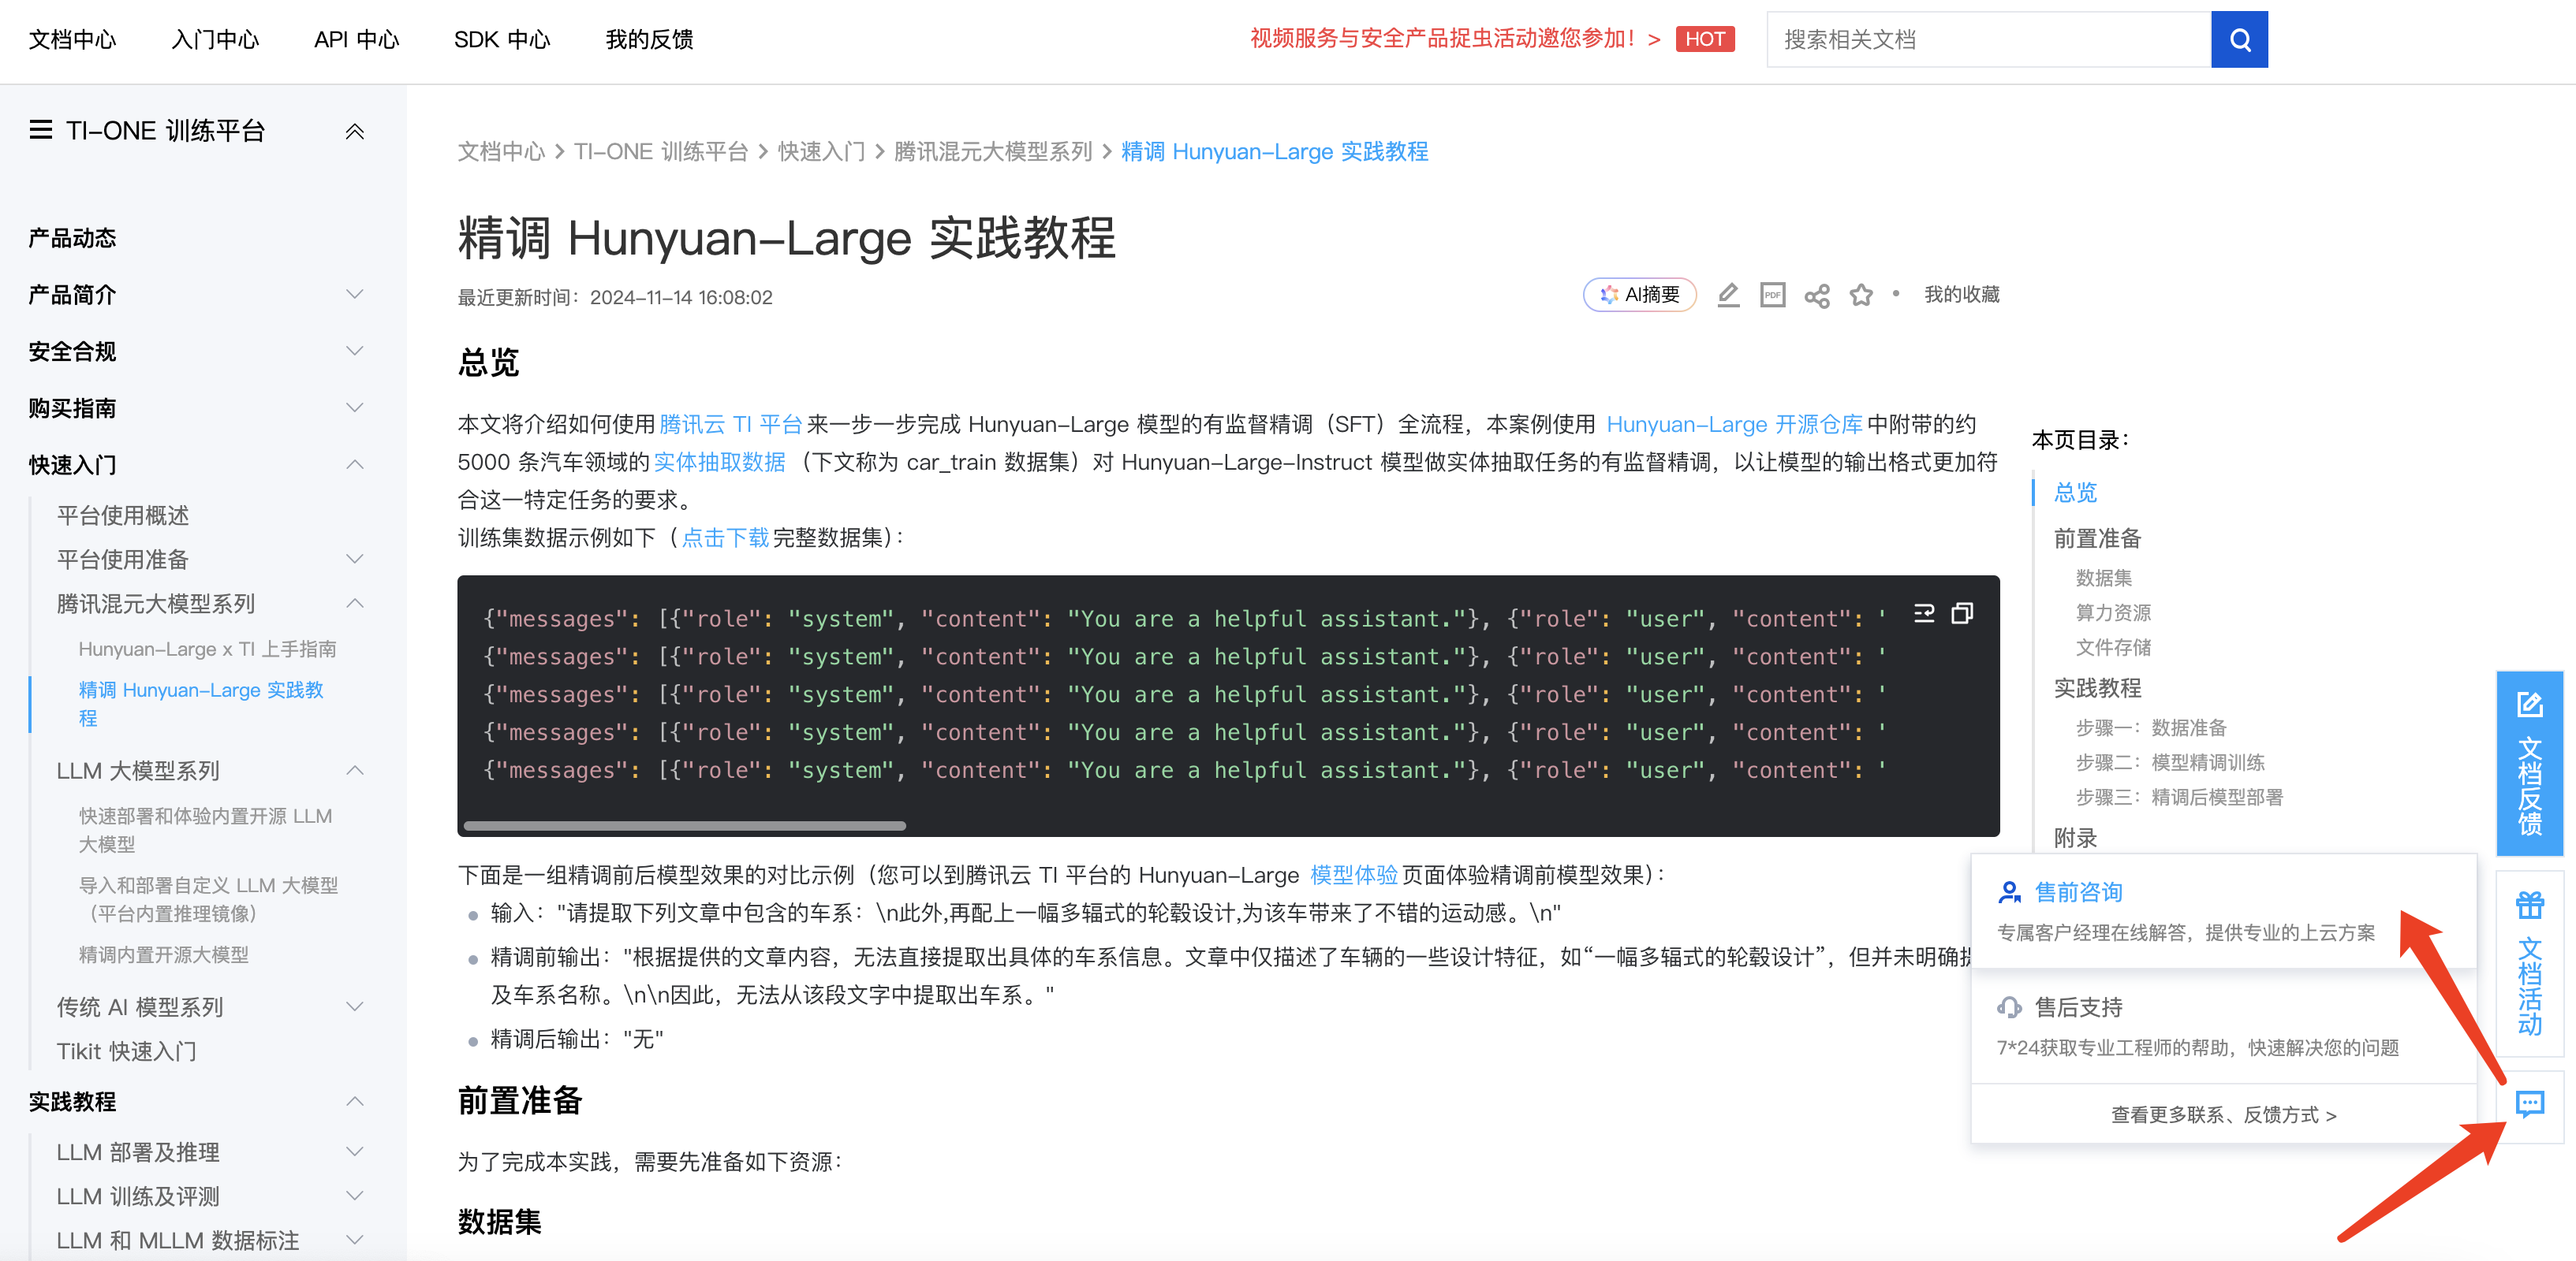Follow Hunyuan-Large 开源仓库 link
Image resolution: width=2576 pixels, height=1261 pixels.
(x=1734, y=424)
